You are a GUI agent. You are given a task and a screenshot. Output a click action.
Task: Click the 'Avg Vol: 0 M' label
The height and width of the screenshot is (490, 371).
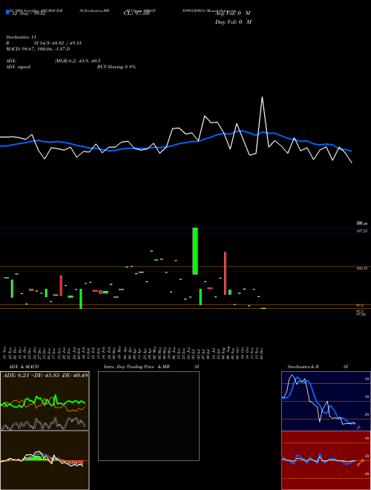point(233,13)
